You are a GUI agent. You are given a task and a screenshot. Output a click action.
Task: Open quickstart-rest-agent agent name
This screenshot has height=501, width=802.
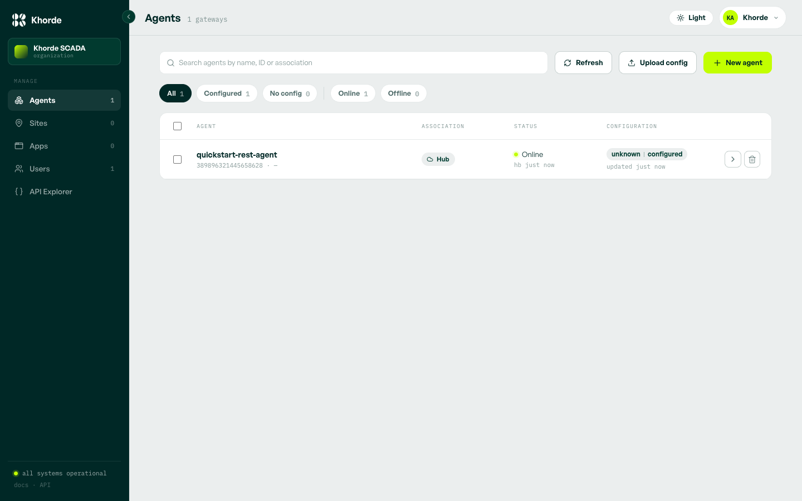pos(237,155)
